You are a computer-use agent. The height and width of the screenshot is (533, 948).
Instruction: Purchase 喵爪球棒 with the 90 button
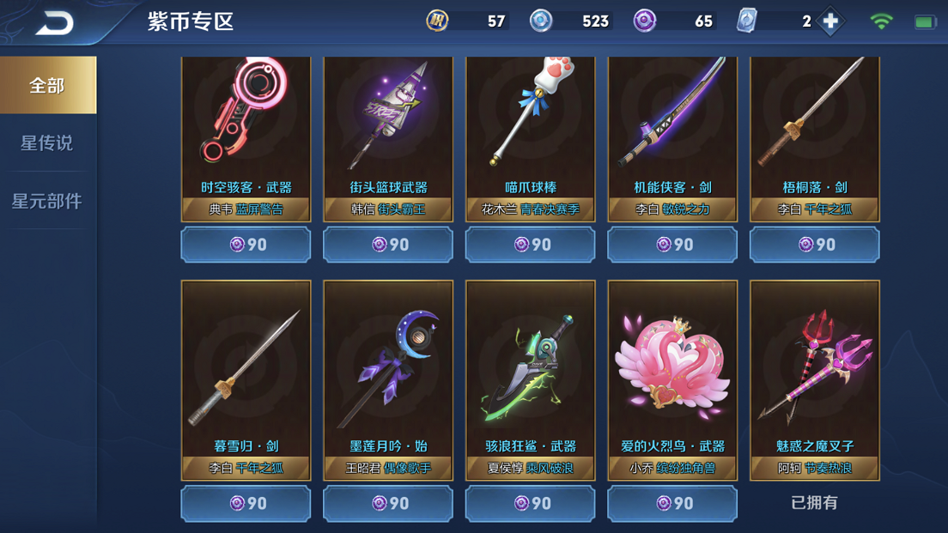pyautogui.click(x=530, y=244)
